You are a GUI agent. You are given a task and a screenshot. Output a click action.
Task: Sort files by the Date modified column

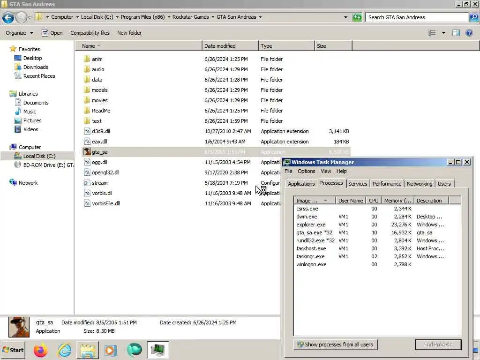pos(230,46)
